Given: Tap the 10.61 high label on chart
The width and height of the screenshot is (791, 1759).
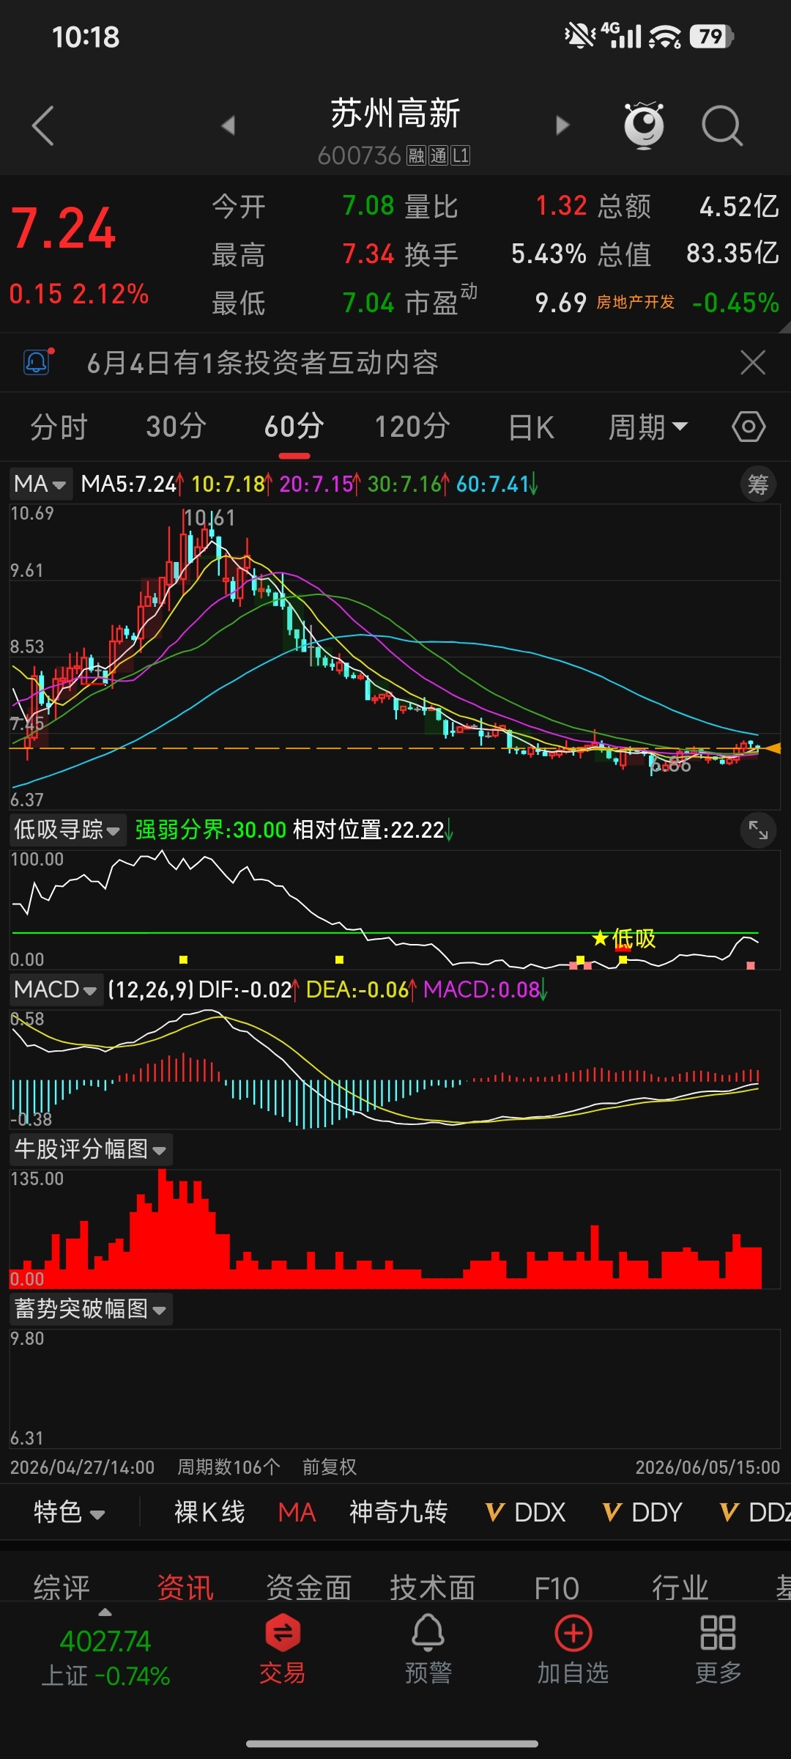Looking at the screenshot, I should [x=209, y=518].
